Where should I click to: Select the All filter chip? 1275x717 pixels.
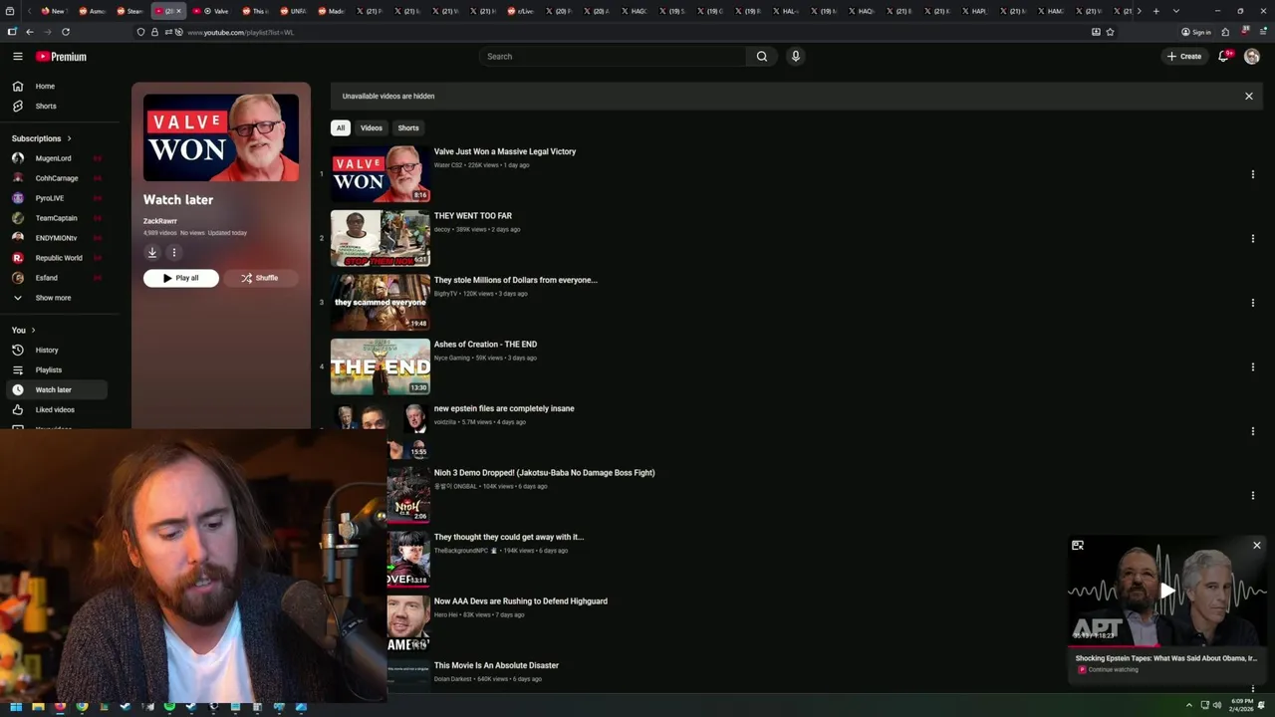[x=341, y=127]
